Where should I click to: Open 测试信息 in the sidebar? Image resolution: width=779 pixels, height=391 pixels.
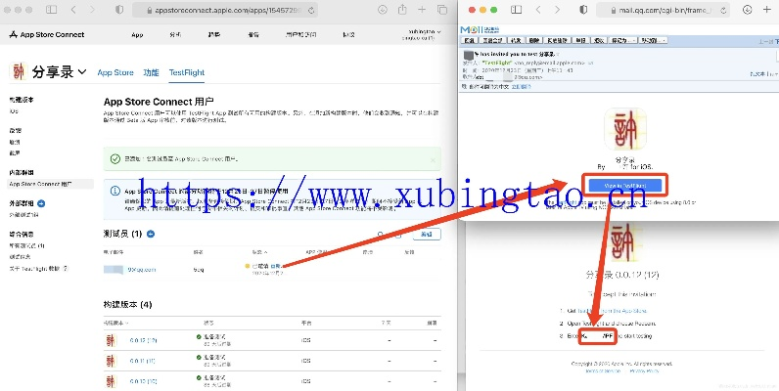20,256
